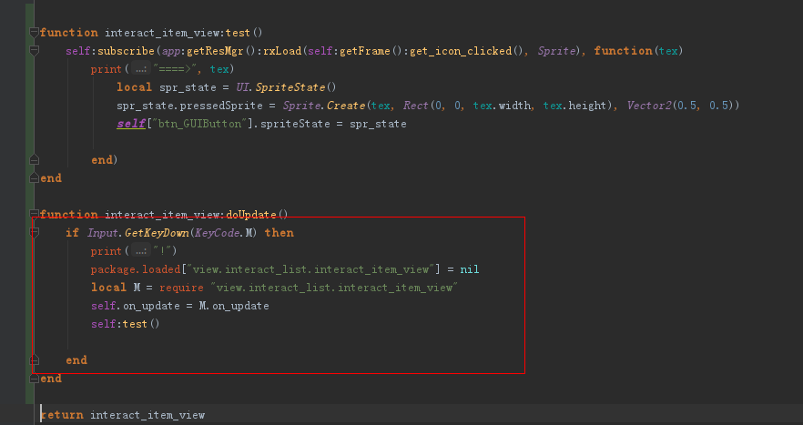Click fold end marker closing the if block

35,360
